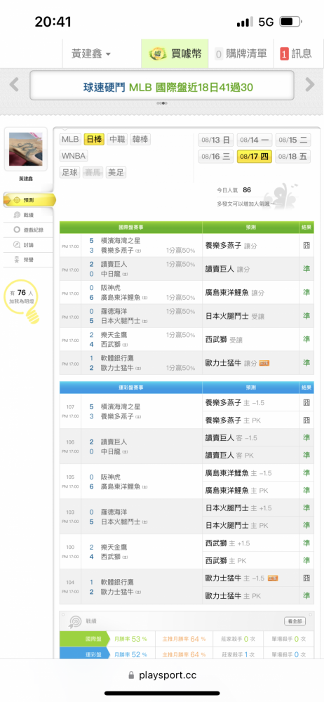The width and height of the screenshot is (324, 702).
Task: Go to previous banner with left arrow
Action: [x=14, y=84]
